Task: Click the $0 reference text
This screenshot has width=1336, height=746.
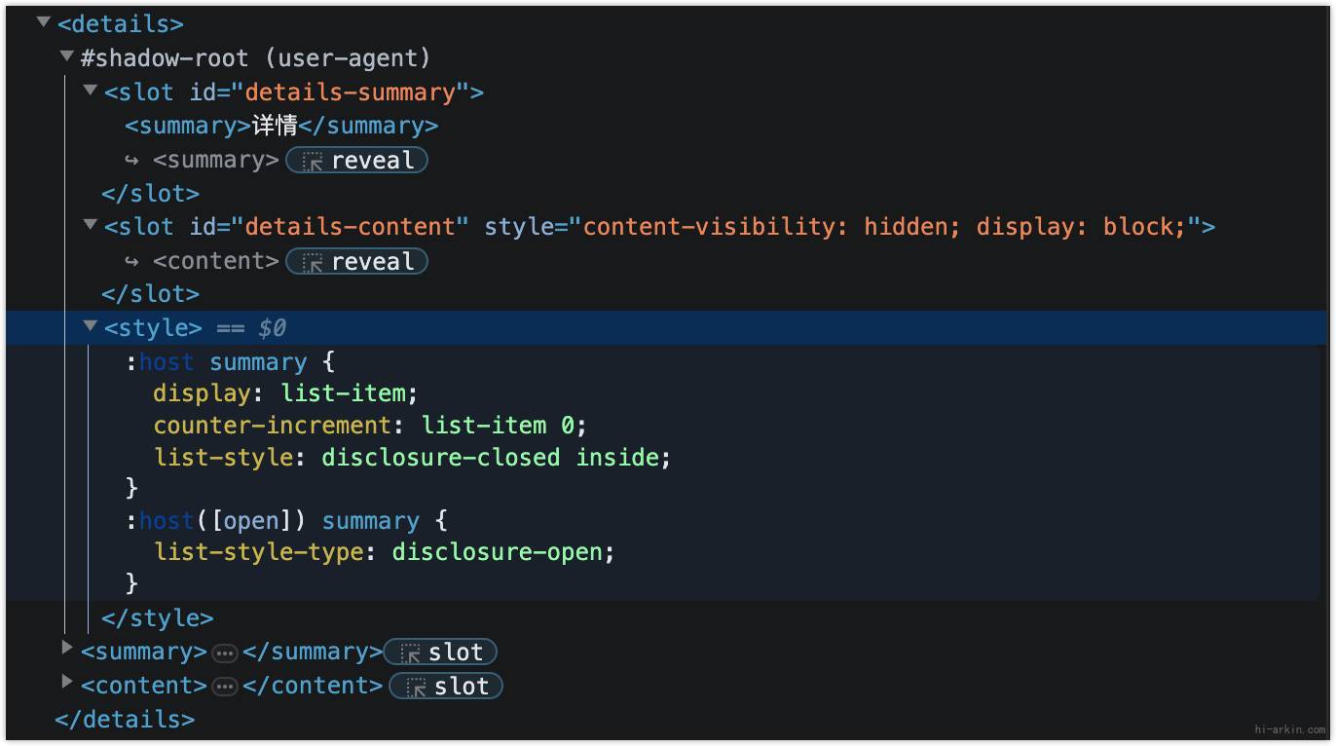Action: (272, 327)
